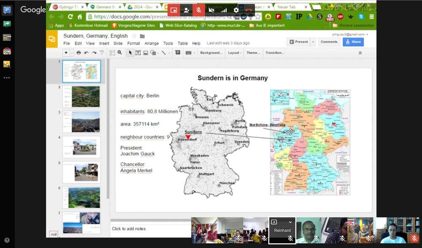Expand the Present options arrow
This screenshot has height=248, width=422.
[x=313, y=42]
